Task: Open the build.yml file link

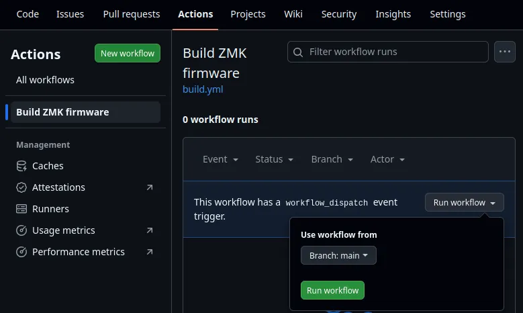Action: click(x=203, y=89)
